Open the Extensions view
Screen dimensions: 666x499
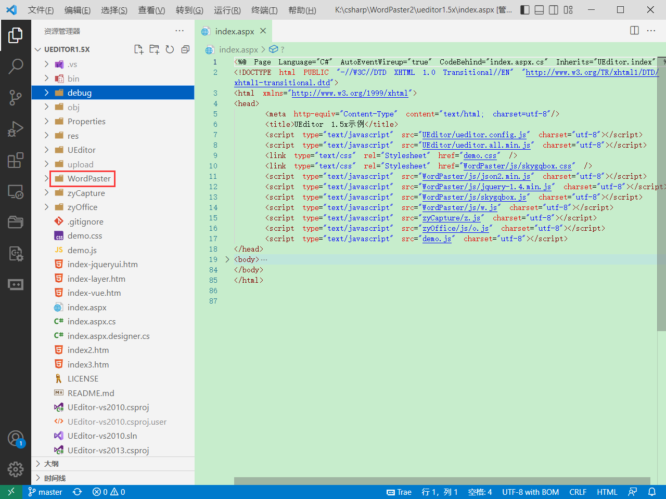(16, 160)
